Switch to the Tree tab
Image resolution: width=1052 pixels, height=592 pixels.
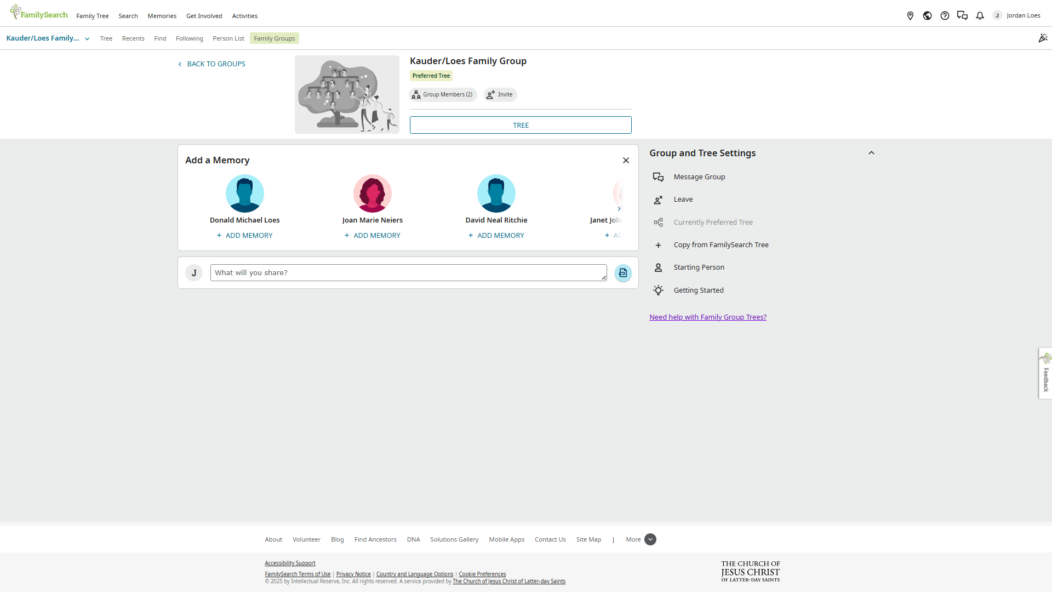[106, 38]
